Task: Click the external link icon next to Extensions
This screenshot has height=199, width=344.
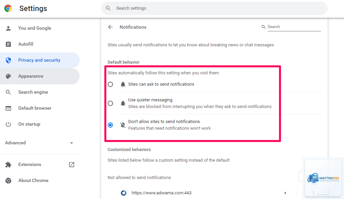Action: (x=72, y=165)
